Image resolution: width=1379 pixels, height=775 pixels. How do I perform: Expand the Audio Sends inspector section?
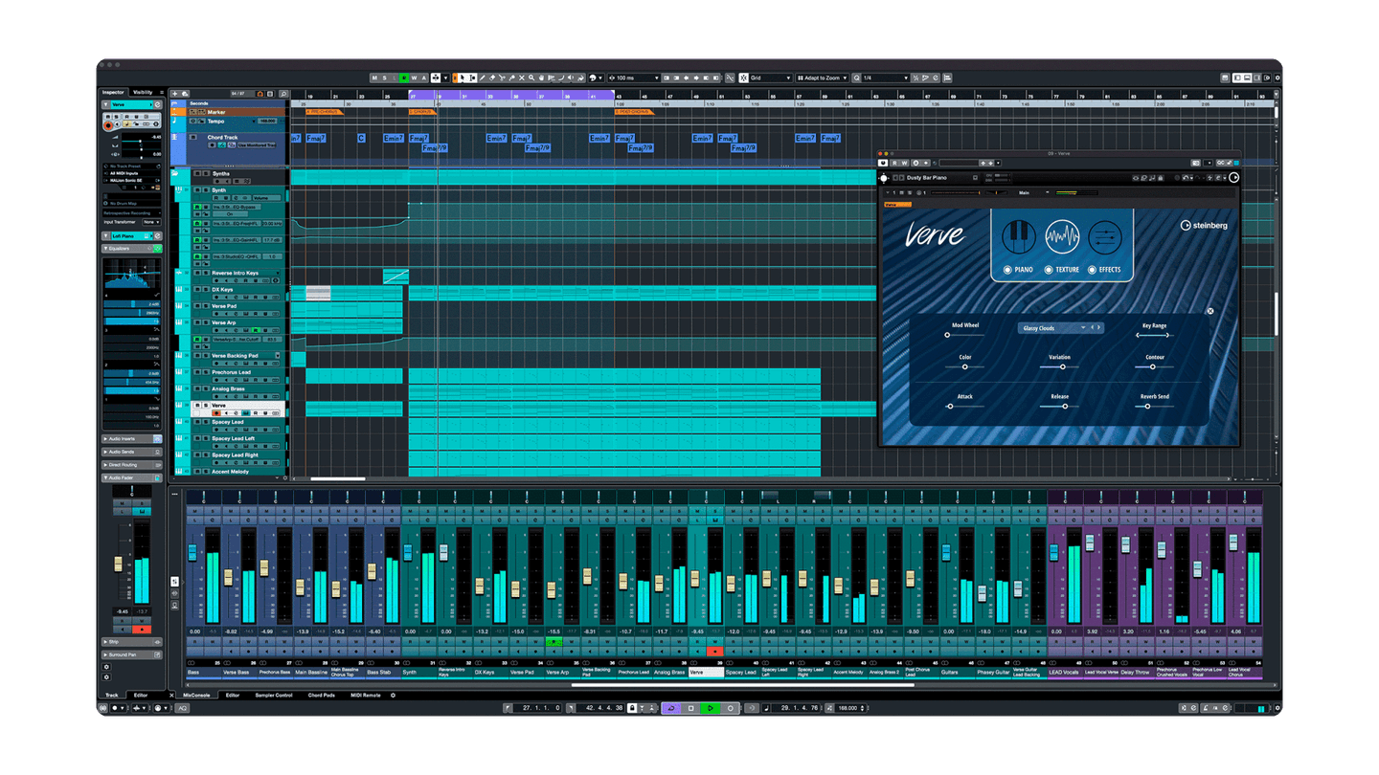(x=132, y=452)
